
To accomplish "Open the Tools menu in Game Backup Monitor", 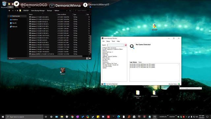I will tap(113, 41).
